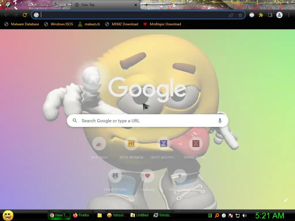Click the forward navigation arrow

16,15
